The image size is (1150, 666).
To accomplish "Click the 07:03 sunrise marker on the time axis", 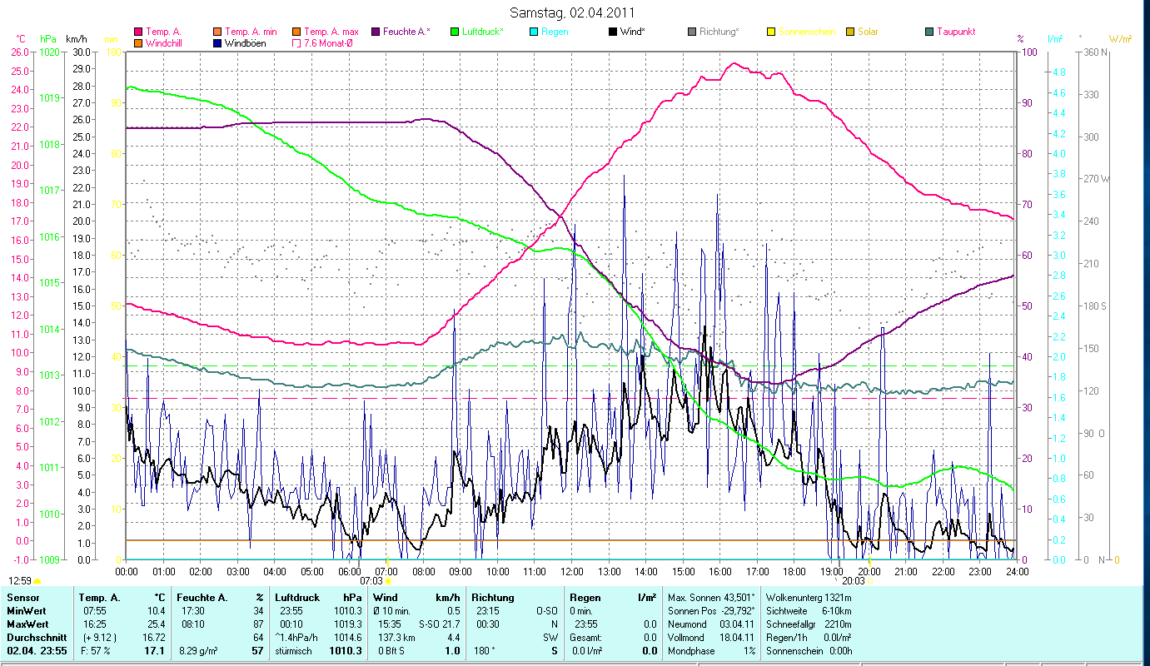I will pos(371,581).
